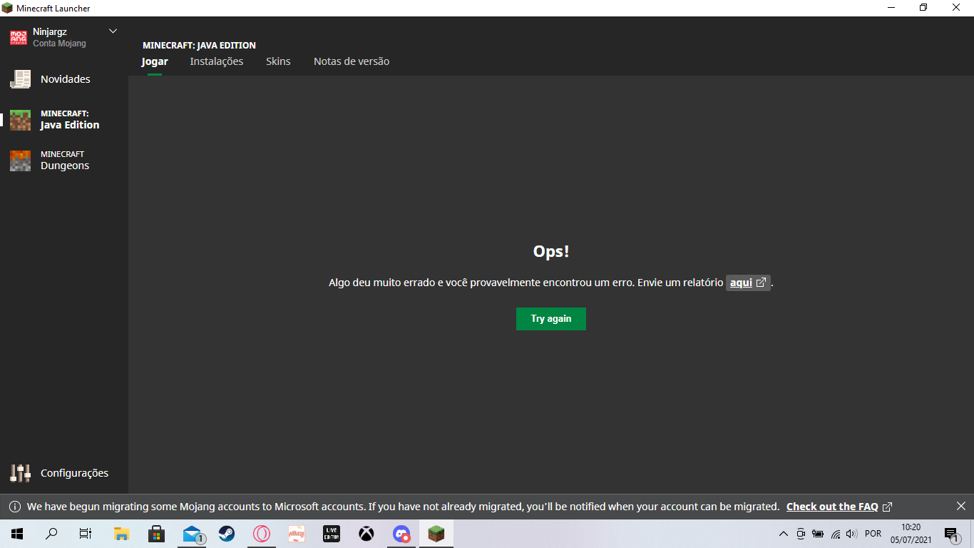Screen dimensions: 974x548
Task: Open the Xbox app on the taskbar
Action: tap(366, 534)
